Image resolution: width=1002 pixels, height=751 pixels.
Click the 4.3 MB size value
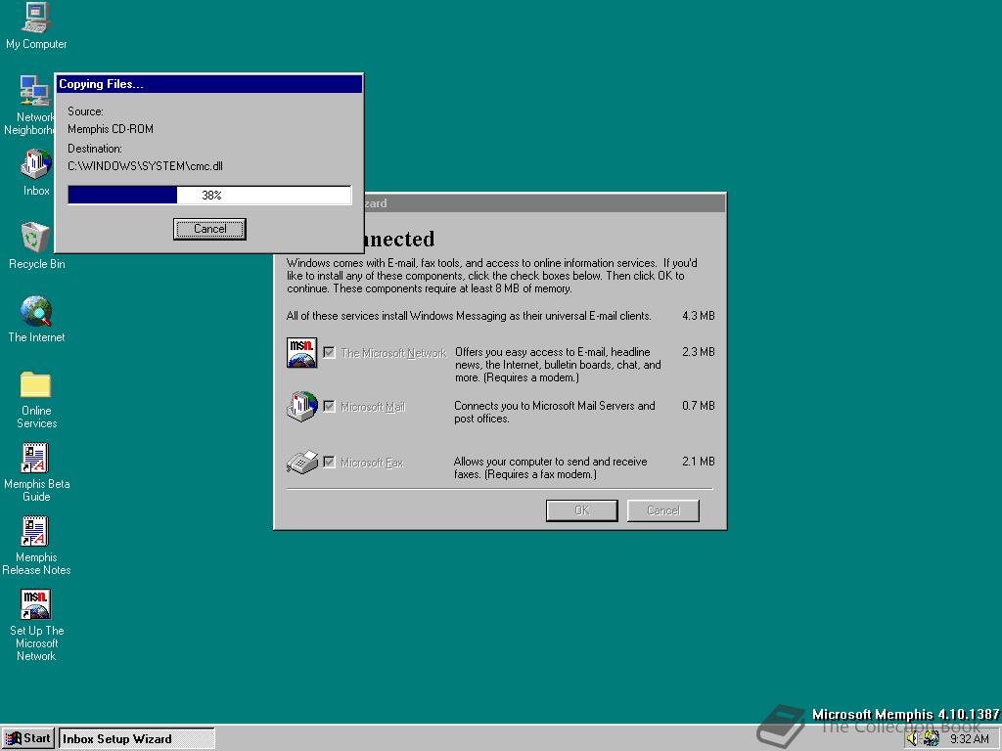[698, 316]
